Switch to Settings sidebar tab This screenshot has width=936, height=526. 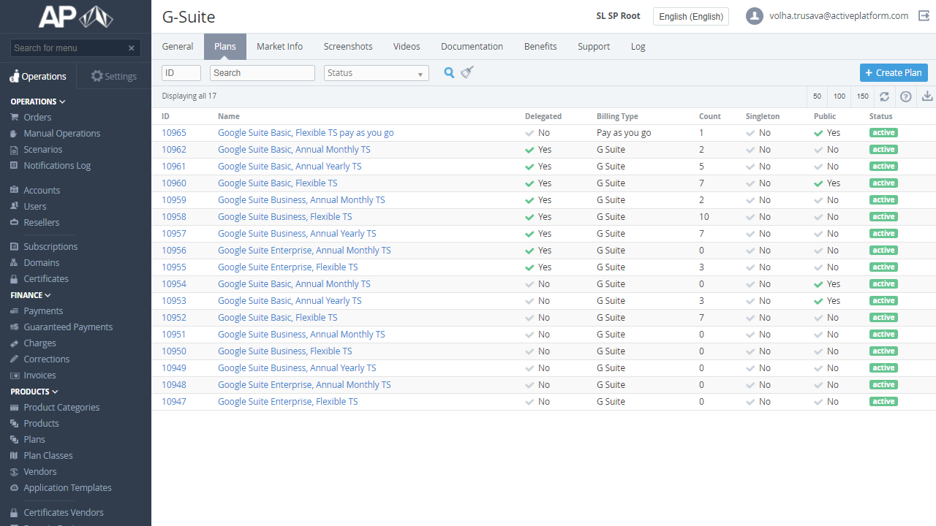coord(113,76)
